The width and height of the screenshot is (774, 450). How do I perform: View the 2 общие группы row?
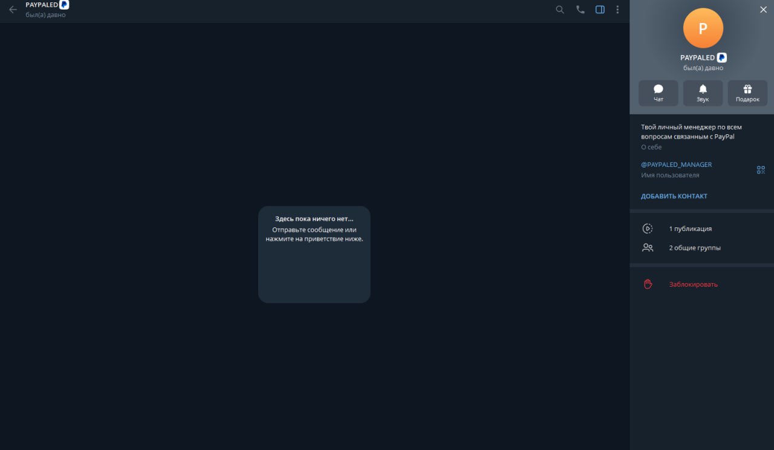pos(701,247)
